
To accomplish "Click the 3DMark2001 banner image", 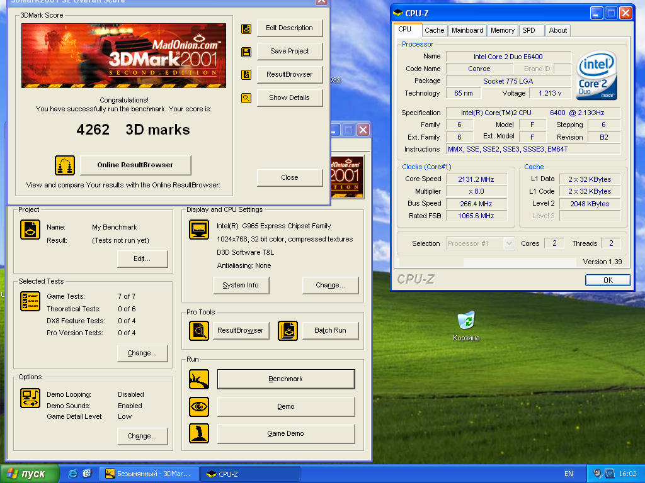I will (x=124, y=55).
